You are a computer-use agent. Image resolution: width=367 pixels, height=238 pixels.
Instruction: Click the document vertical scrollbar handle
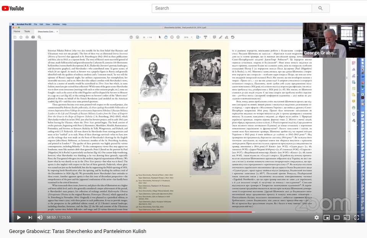click(347, 77)
